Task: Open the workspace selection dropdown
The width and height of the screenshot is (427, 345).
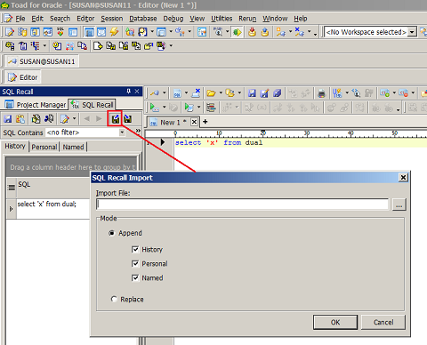Action: click(x=412, y=32)
